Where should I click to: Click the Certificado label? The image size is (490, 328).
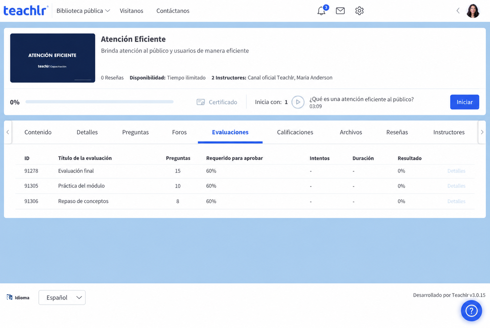tap(223, 102)
